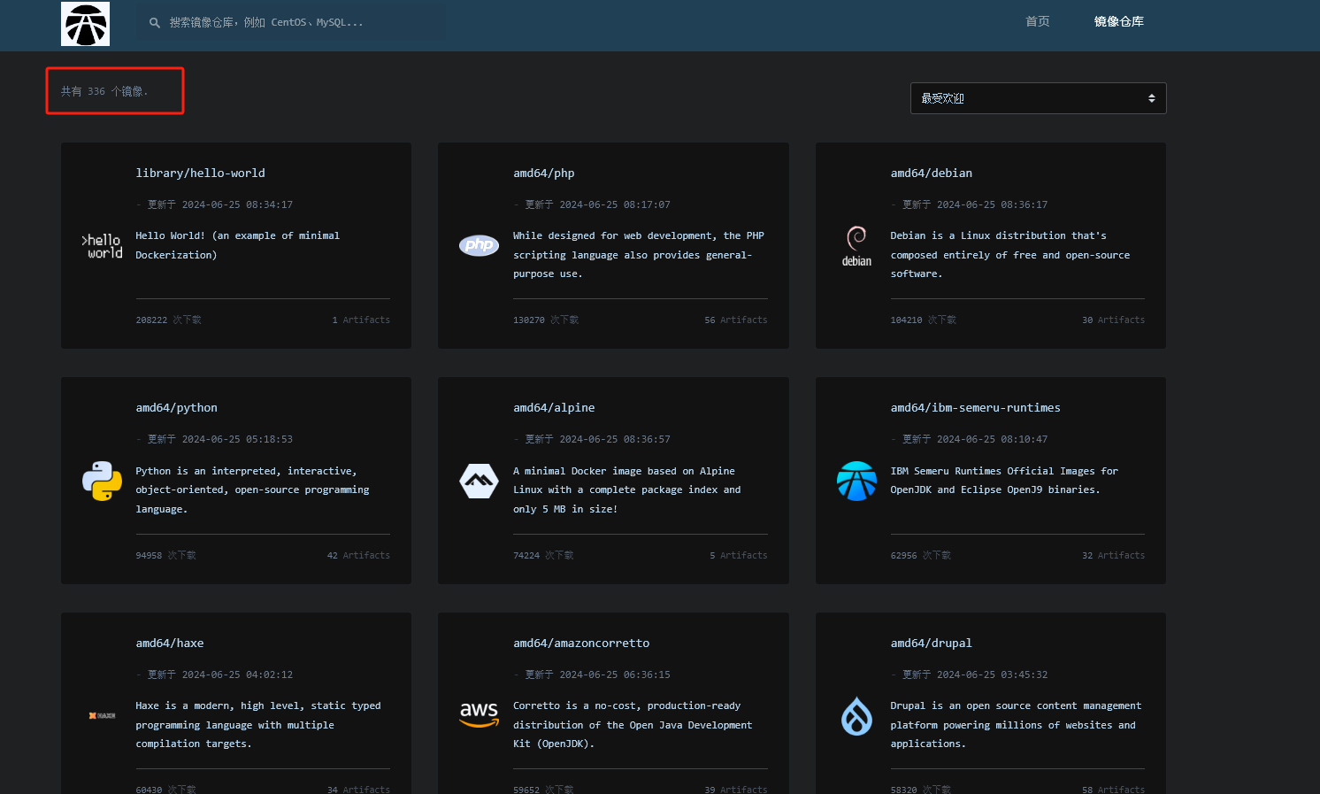The height and width of the screenshot is (794, 1320).
Task: Click the Drupal drop logo icon
Action: (x=856, y=716)
